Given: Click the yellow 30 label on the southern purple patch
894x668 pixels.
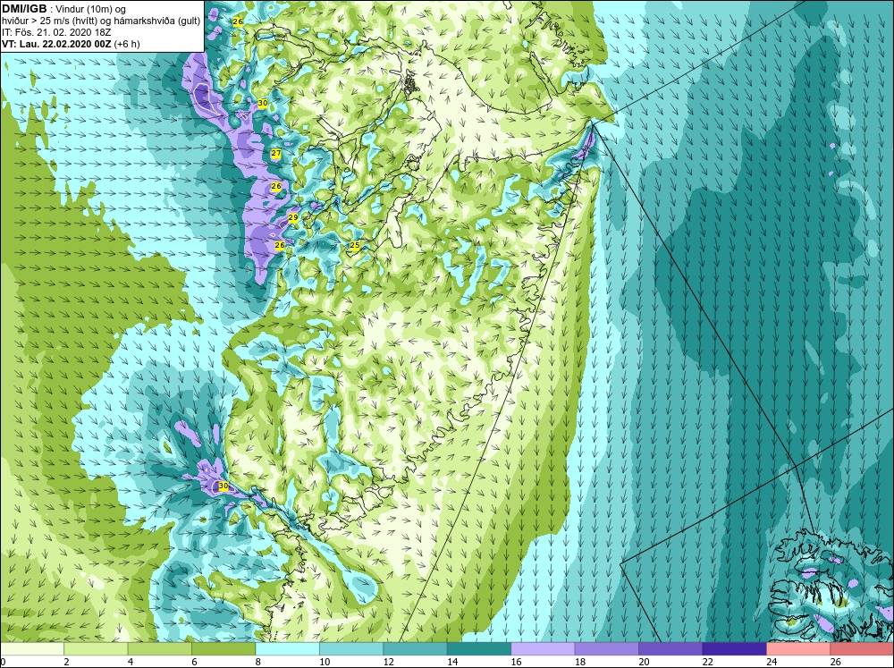Looking at the screenshot, I should [223, 486].
